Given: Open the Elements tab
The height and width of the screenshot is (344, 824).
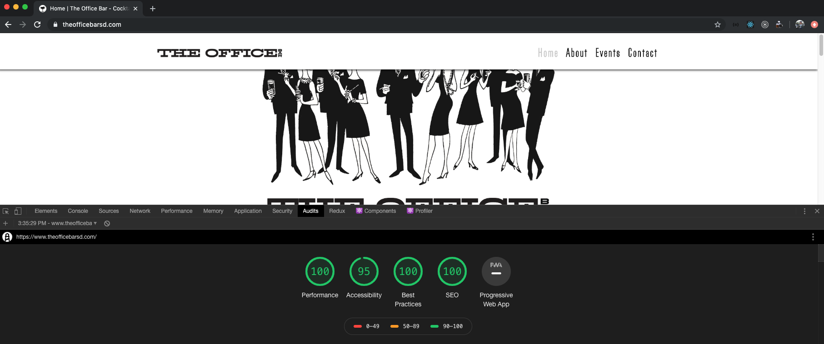Looking at the screenshot, I should tap(46, 211).
